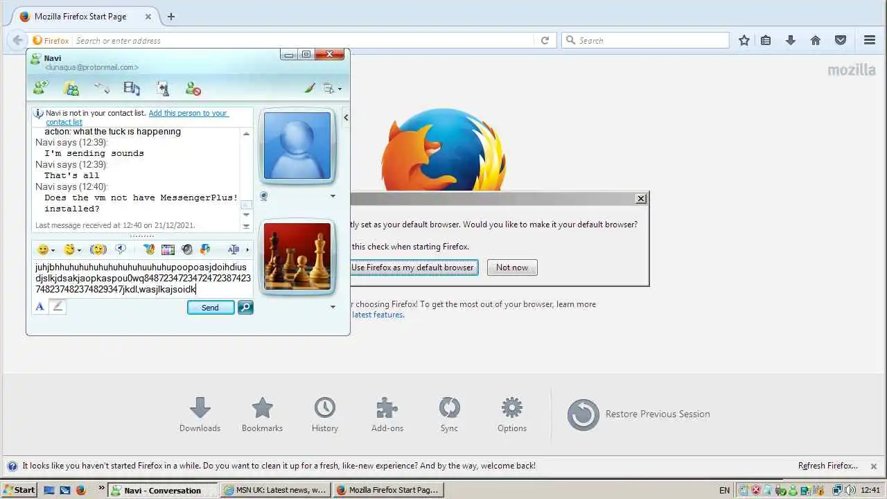This screenshot has width=887, height=499.
Task: Send the typed message
Action: [210, 308]
